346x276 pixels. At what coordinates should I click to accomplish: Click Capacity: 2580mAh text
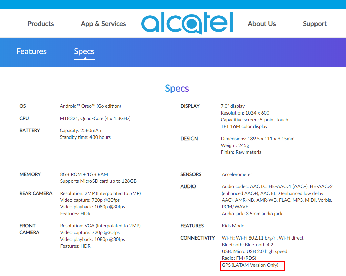[80, 130]
